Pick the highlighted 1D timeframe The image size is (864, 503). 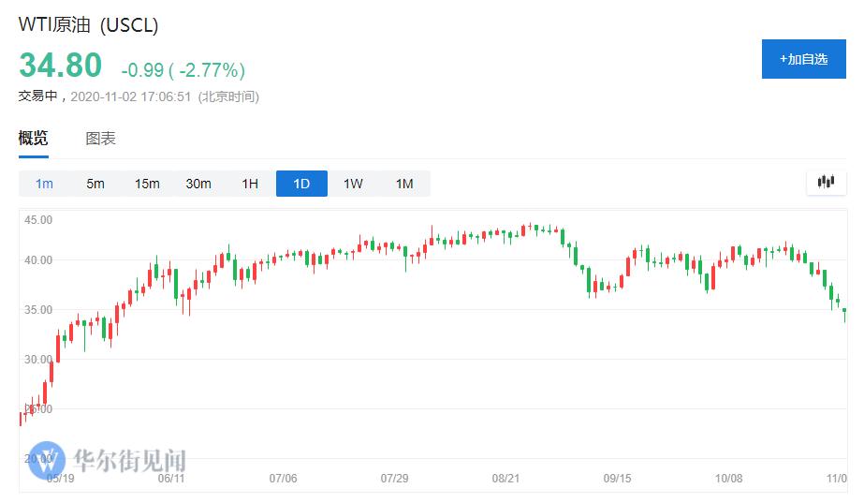click(301, 184)
